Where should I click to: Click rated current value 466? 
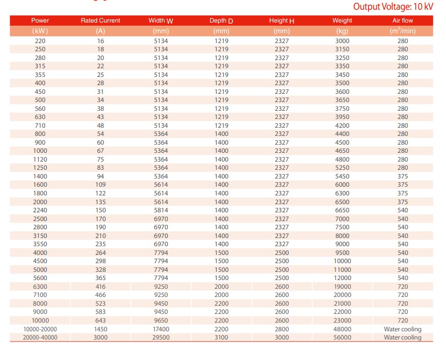(100, 295)
